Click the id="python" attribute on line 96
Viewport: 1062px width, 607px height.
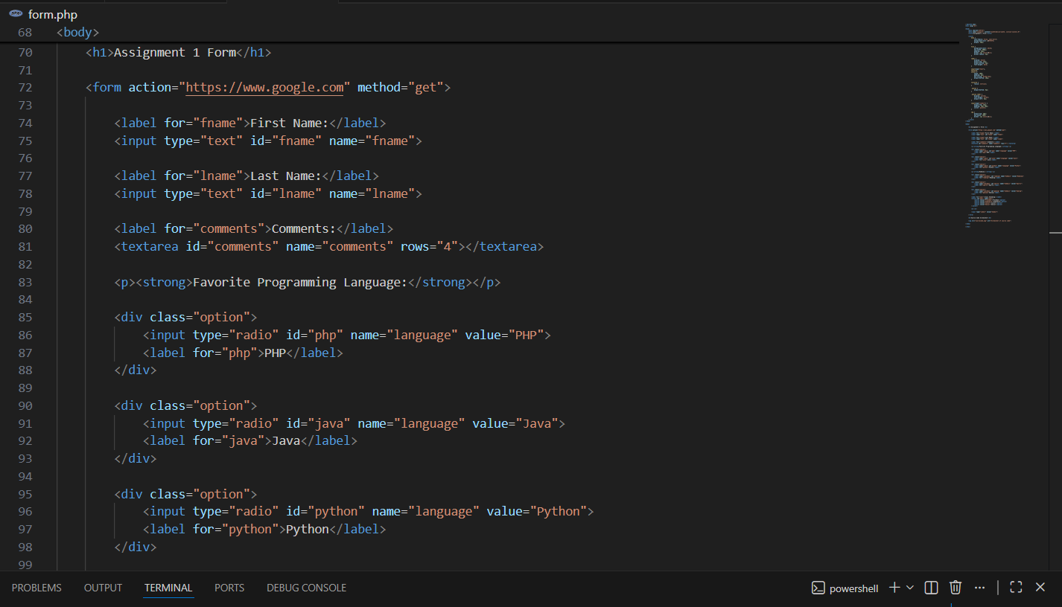click(325, 511)
